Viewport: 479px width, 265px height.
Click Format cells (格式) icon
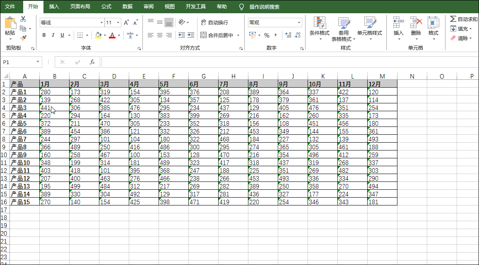pyautogui.click(x=433, y=22)
